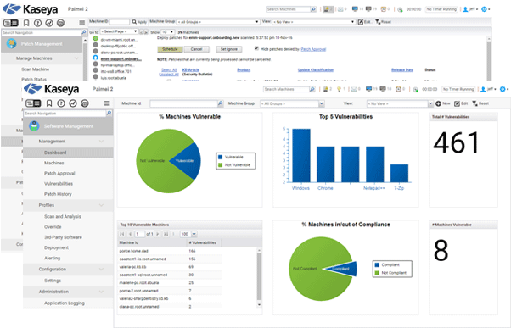511x328 pixels.
Task: Open 3rd-Party Software in navigation
Action: point(63,237)
